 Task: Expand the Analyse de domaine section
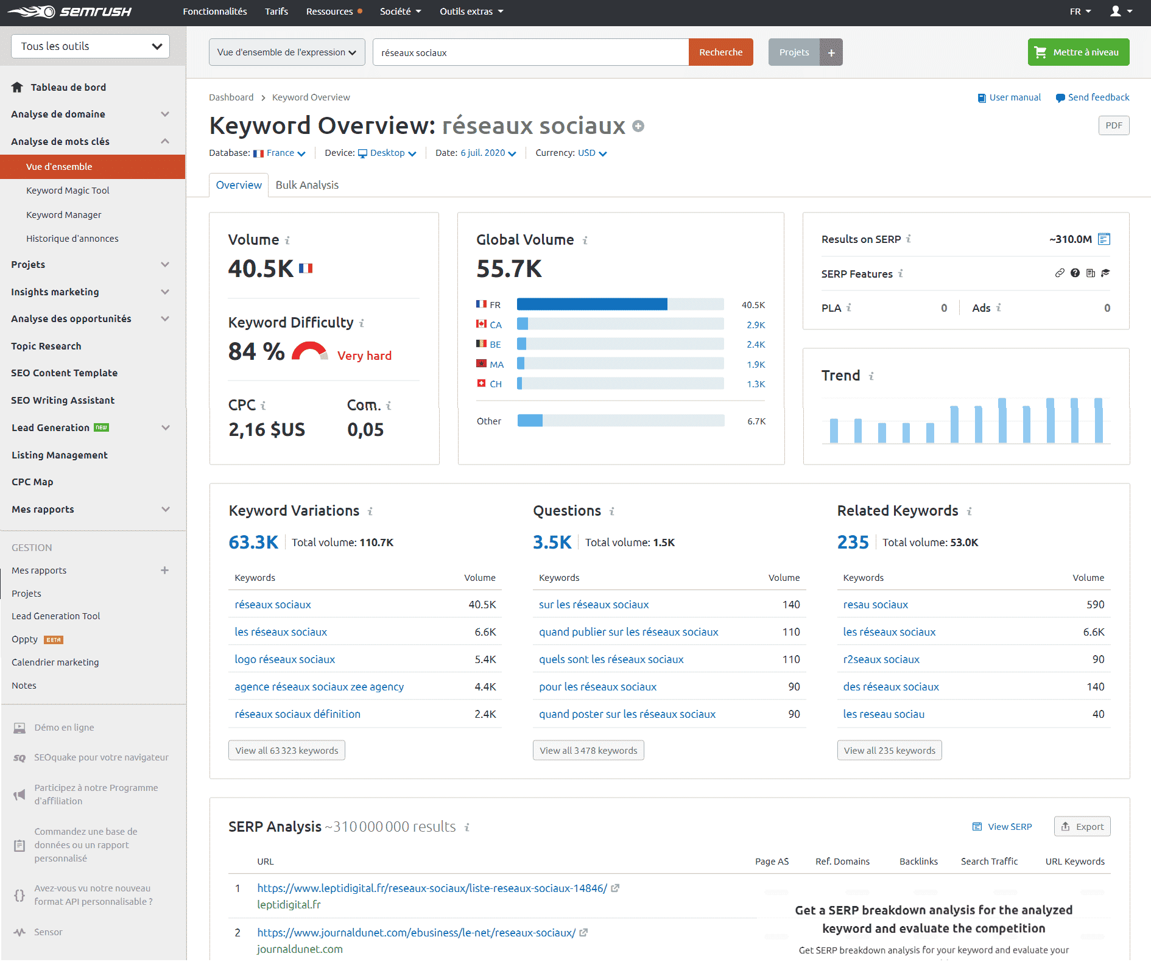[164, 114]
